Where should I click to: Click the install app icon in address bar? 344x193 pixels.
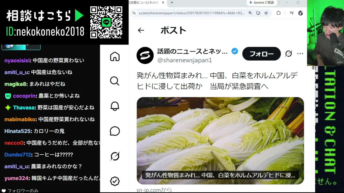click(258, 13)
